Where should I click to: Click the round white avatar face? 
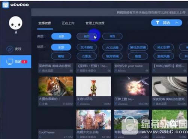16,23
